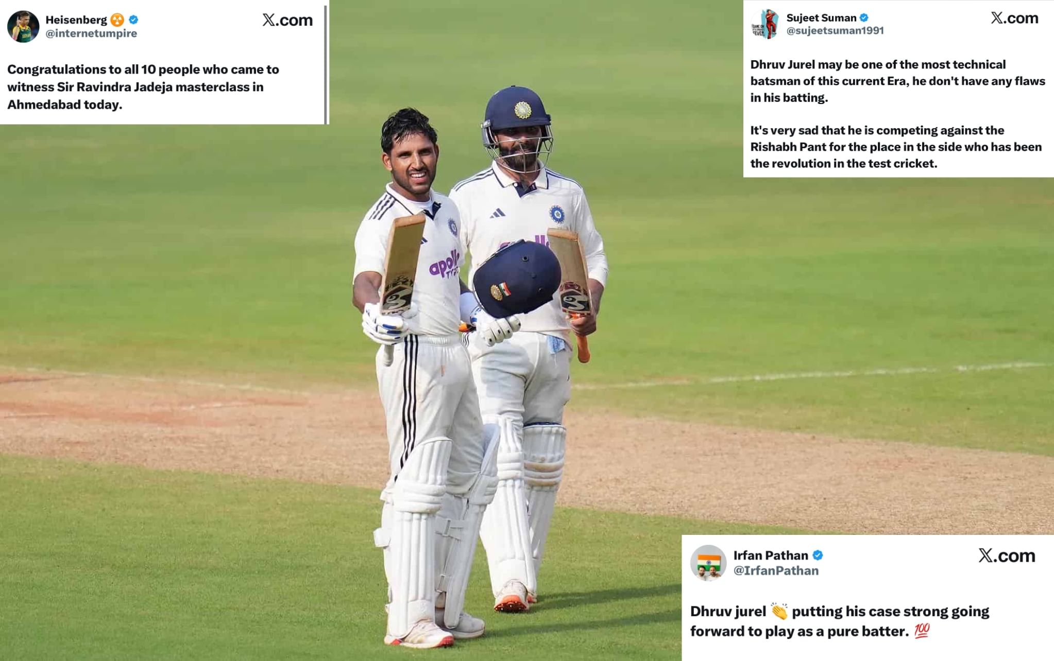The width and height of the screenshot is (1054, 661).
Task: Click the verified badge beside Irfan Pathan
Action: point(818,555)
